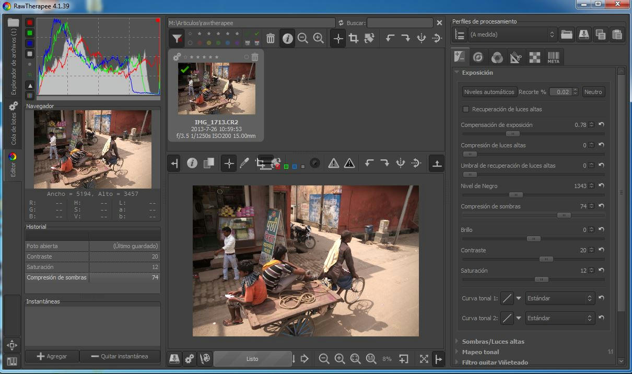The height and width of the screenshot is (374, 632).
Task: Expand the Sombras/Luces altas section
Action: click(493, 342)
